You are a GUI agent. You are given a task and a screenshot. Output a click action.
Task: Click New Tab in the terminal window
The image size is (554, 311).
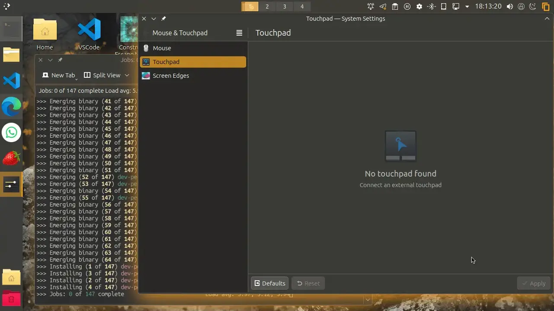[58, 75]
